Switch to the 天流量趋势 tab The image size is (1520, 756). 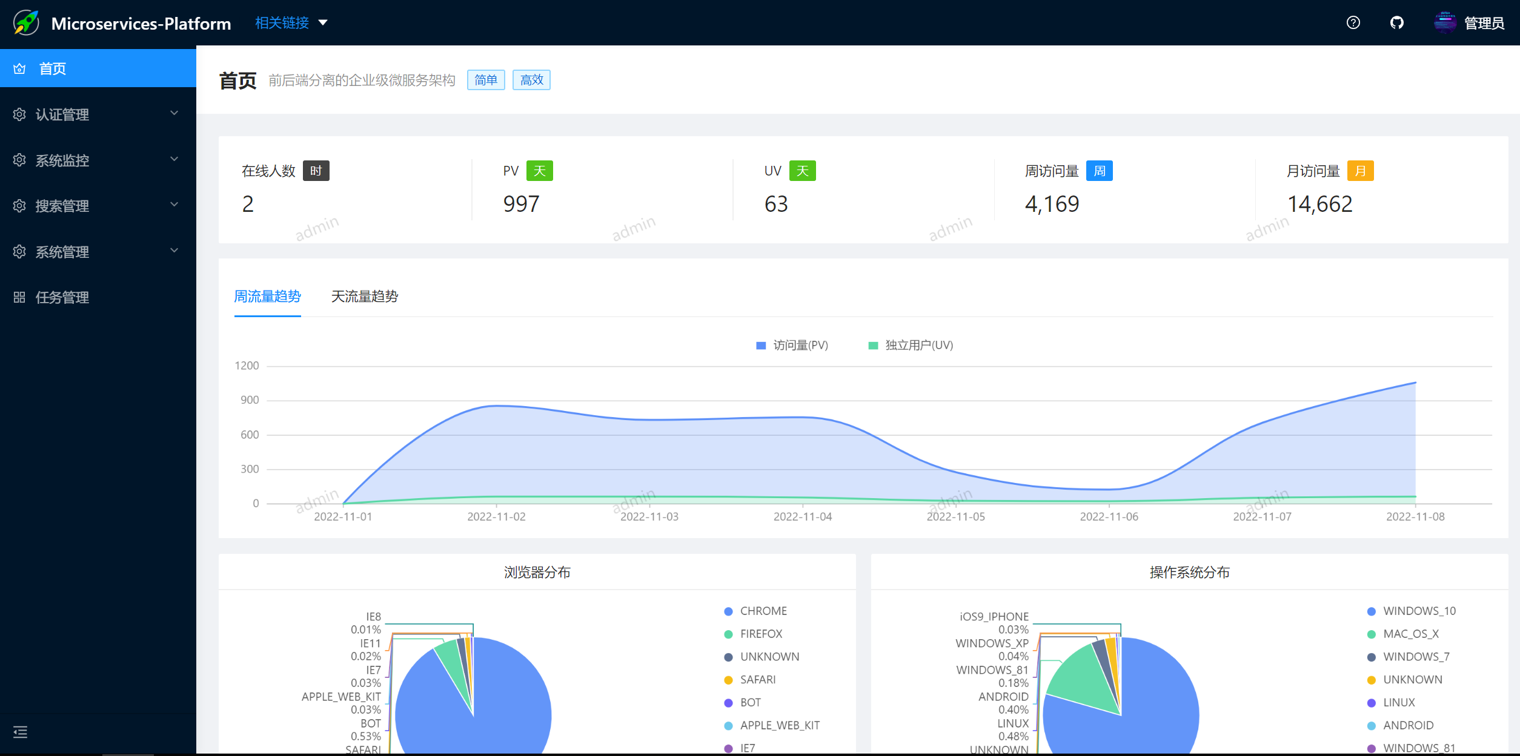[364, 297]
